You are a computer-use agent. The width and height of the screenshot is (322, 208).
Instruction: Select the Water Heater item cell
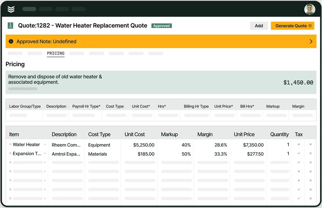click(26, 145)
